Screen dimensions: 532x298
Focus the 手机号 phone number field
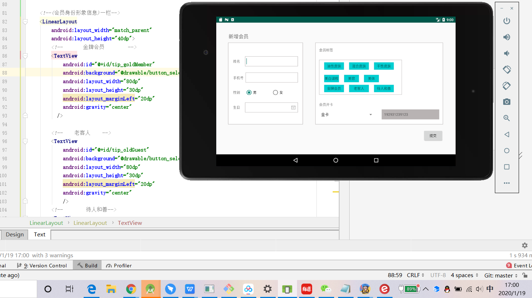(272, 77)
